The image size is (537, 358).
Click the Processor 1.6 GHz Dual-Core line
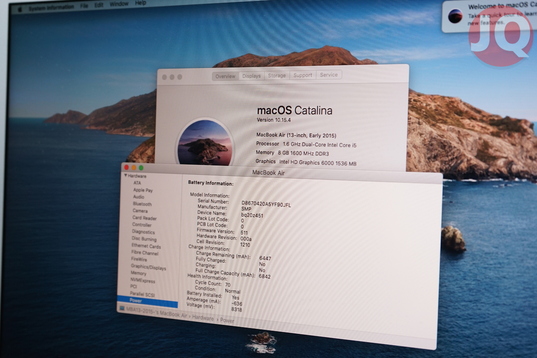click(x=306, y=145)
